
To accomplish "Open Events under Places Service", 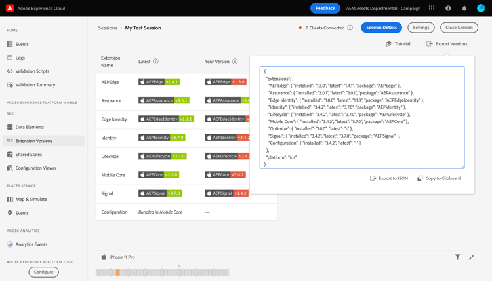I will click(x=22, y=213).
